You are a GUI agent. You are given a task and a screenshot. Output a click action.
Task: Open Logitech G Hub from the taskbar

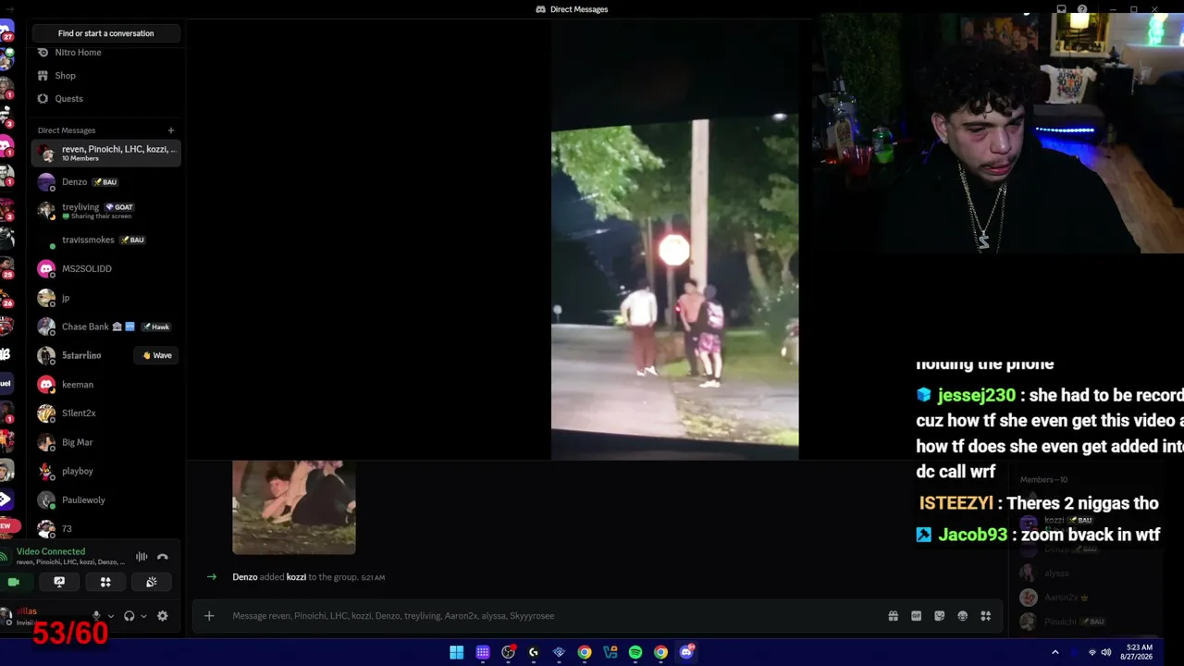point(534,652)
